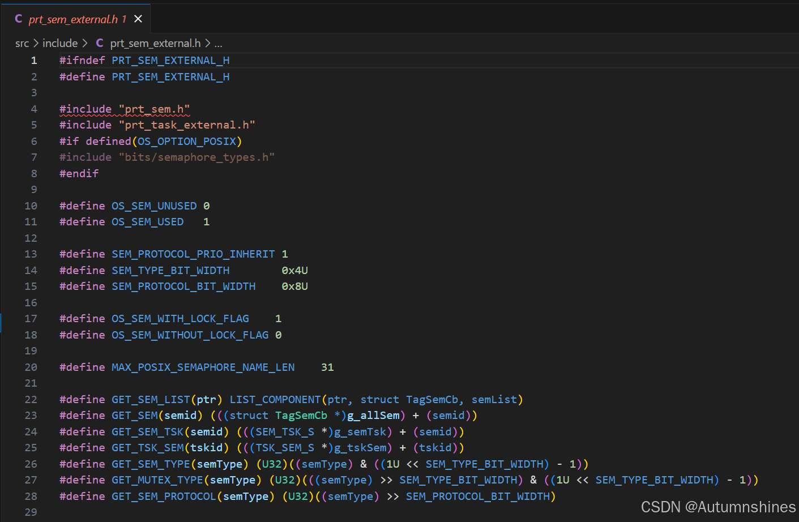
Task: Click the "prt_sem.h" include string
Action: (154, 109)
